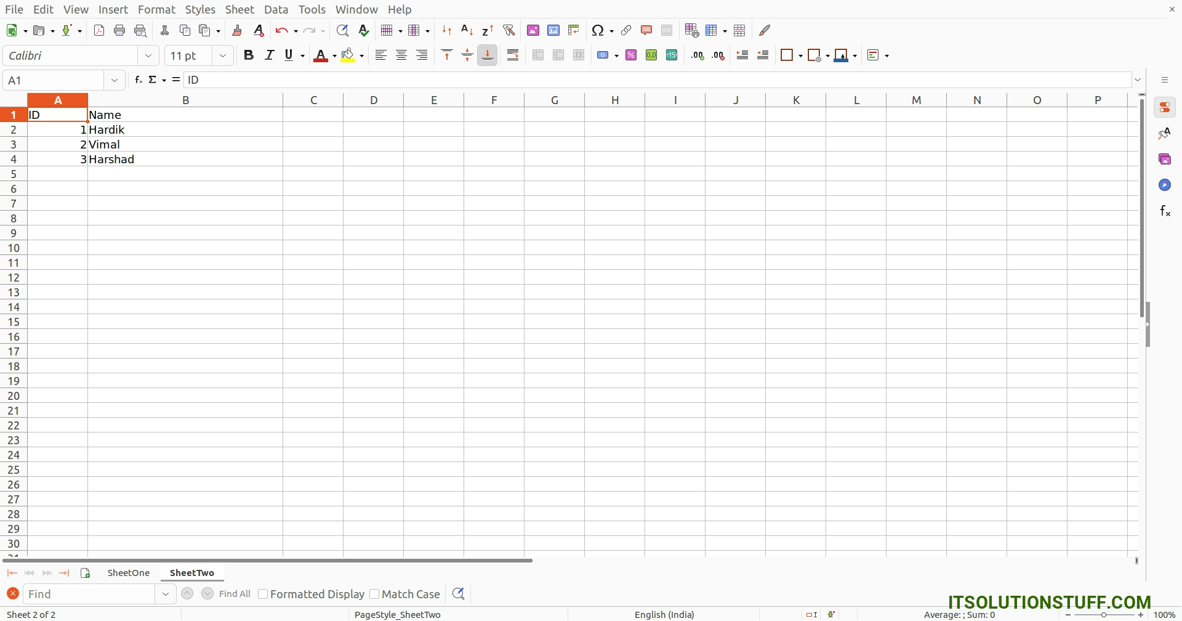Open the font size dropdown
The width and height of the screenshot is (1182, 621).
tap(223, 55)
